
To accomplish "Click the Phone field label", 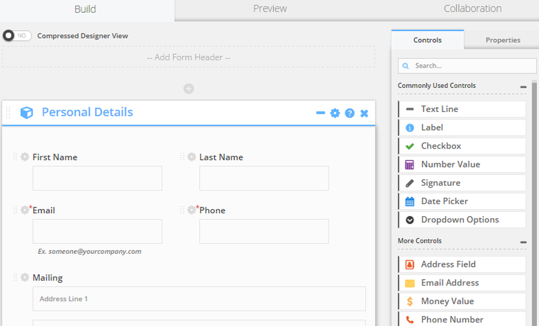I will 212,210.
